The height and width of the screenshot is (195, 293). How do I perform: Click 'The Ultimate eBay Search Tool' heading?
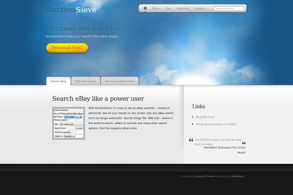click(83, 29)
